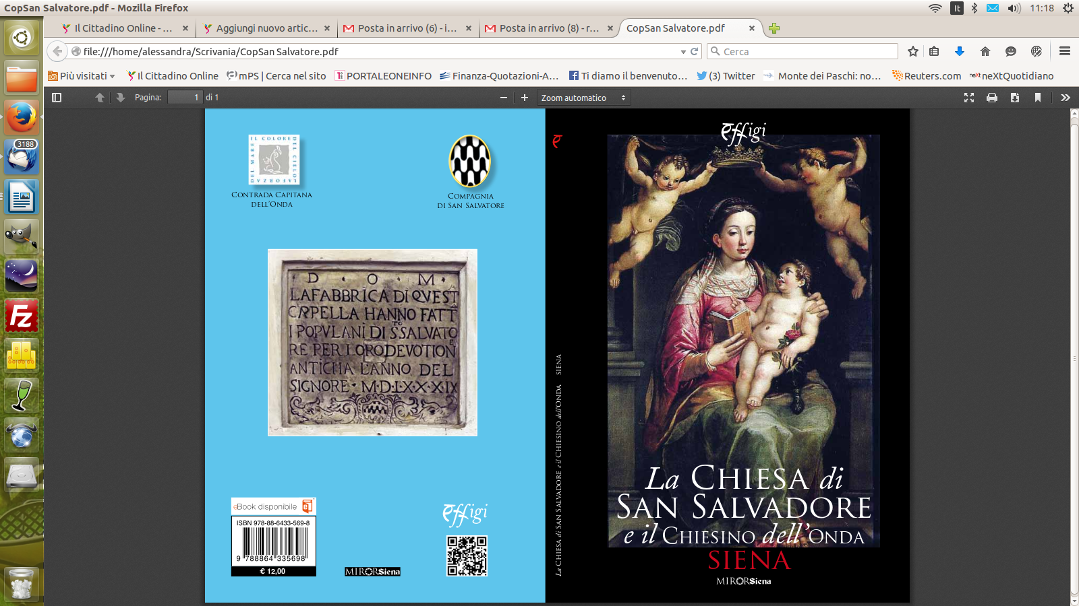Bookmark this page with the star icon
1079x606 pixels.
point(913,51)
